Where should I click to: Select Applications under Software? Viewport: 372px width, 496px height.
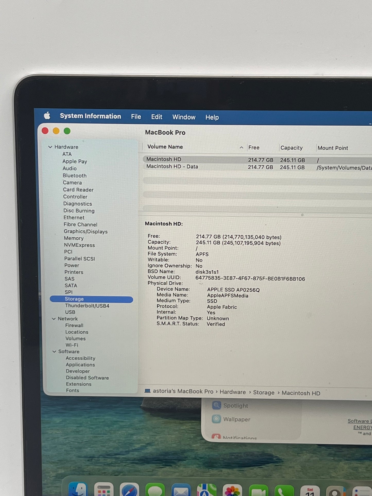pos(80,365)
